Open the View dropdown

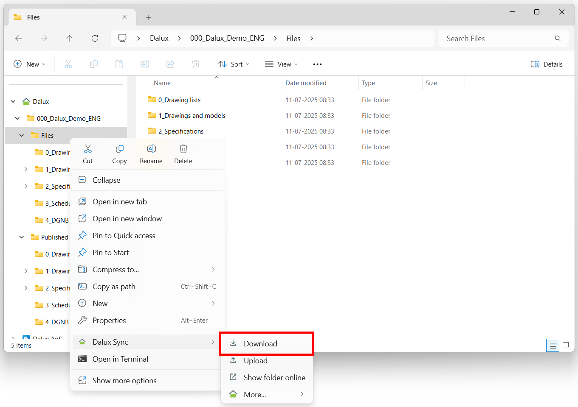coord(281,64)
